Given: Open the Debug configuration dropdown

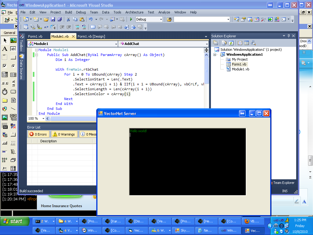Looking at the screenshot, I should point(161,19).
